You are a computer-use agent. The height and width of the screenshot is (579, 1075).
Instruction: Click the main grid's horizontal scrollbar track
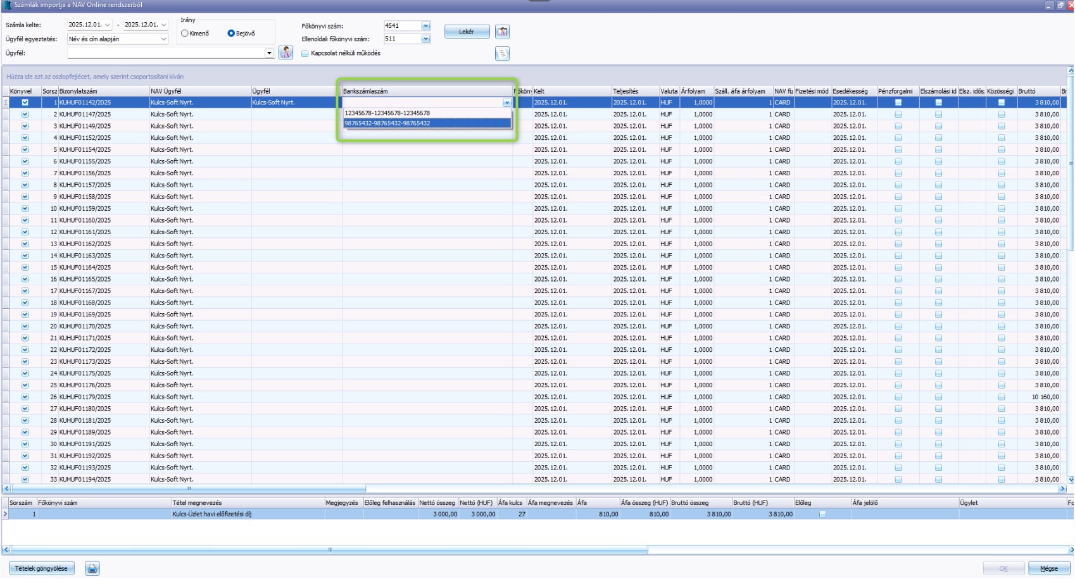coord(696,489)
